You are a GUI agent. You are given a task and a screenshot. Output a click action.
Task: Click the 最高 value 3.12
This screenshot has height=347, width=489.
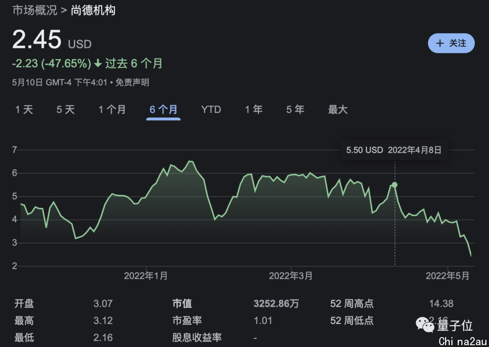point(103,320)
